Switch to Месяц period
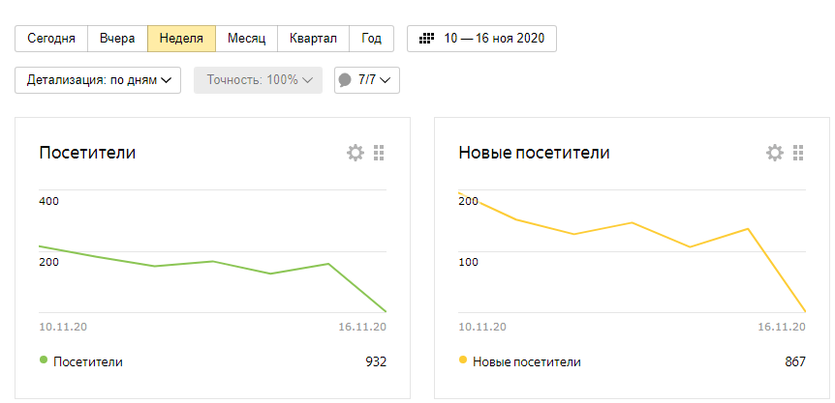This screenshot has width=835, height=403. pos(246,39)
